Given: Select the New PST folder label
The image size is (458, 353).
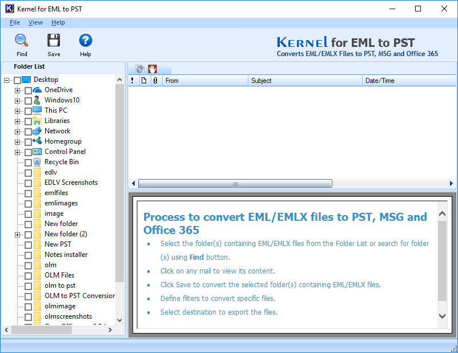Looking at the screenshot, I should pos(58,244).
